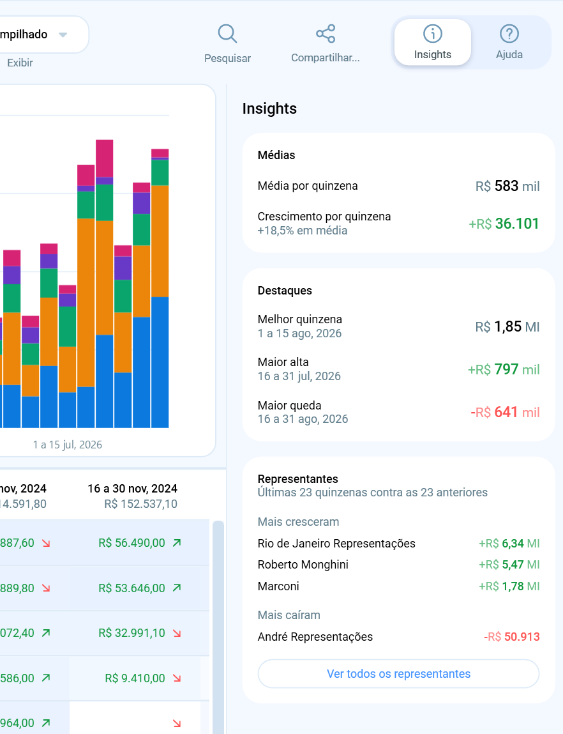Select the 16 a 30 nov, 2024 column header

point(132,488)
